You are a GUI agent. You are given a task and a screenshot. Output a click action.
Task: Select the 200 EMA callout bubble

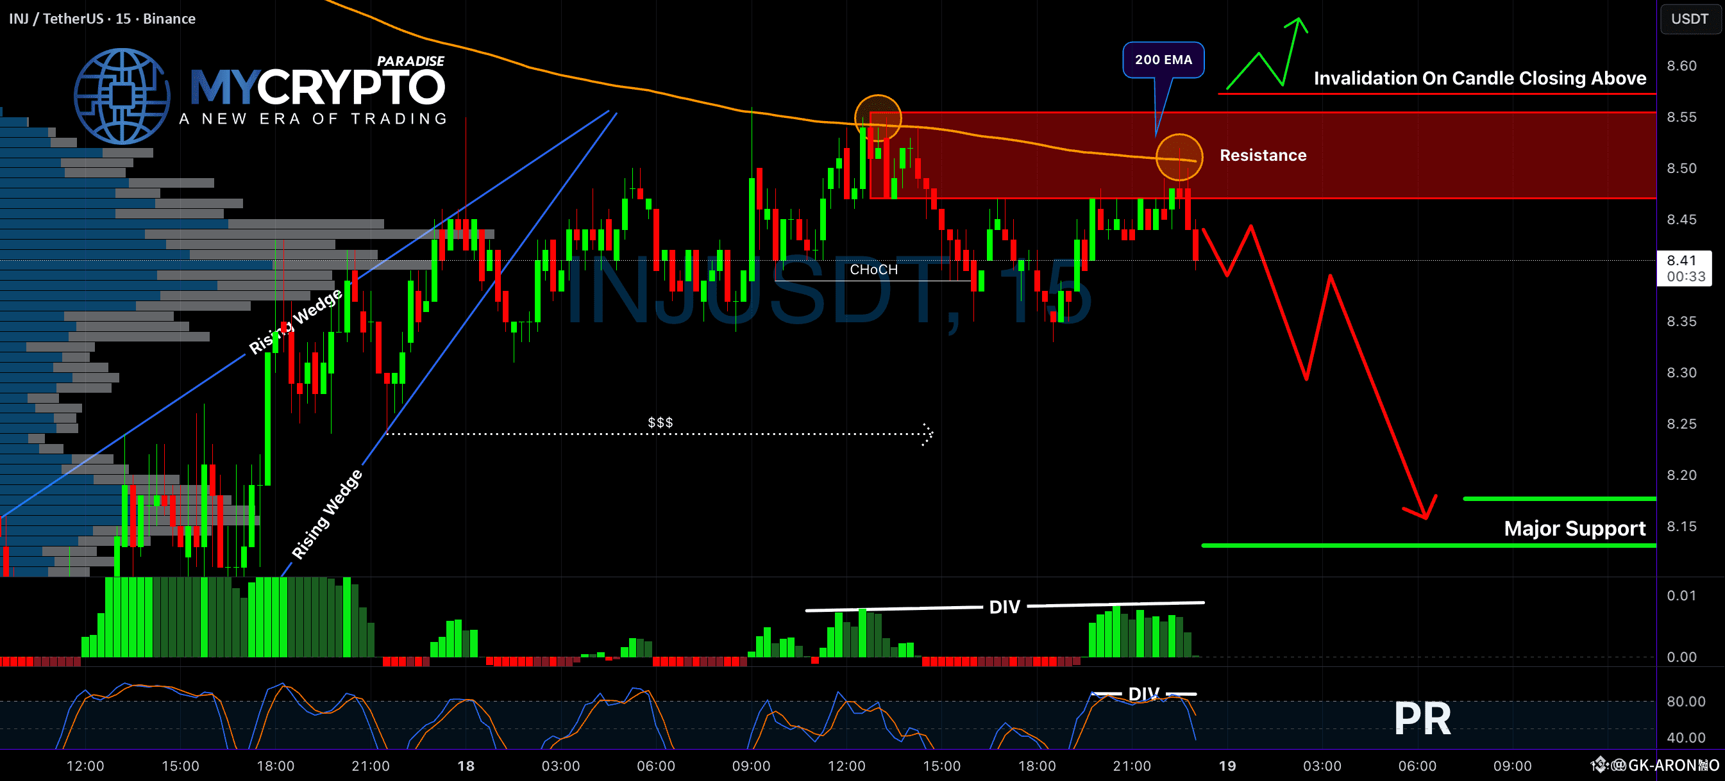[1163, 60]
